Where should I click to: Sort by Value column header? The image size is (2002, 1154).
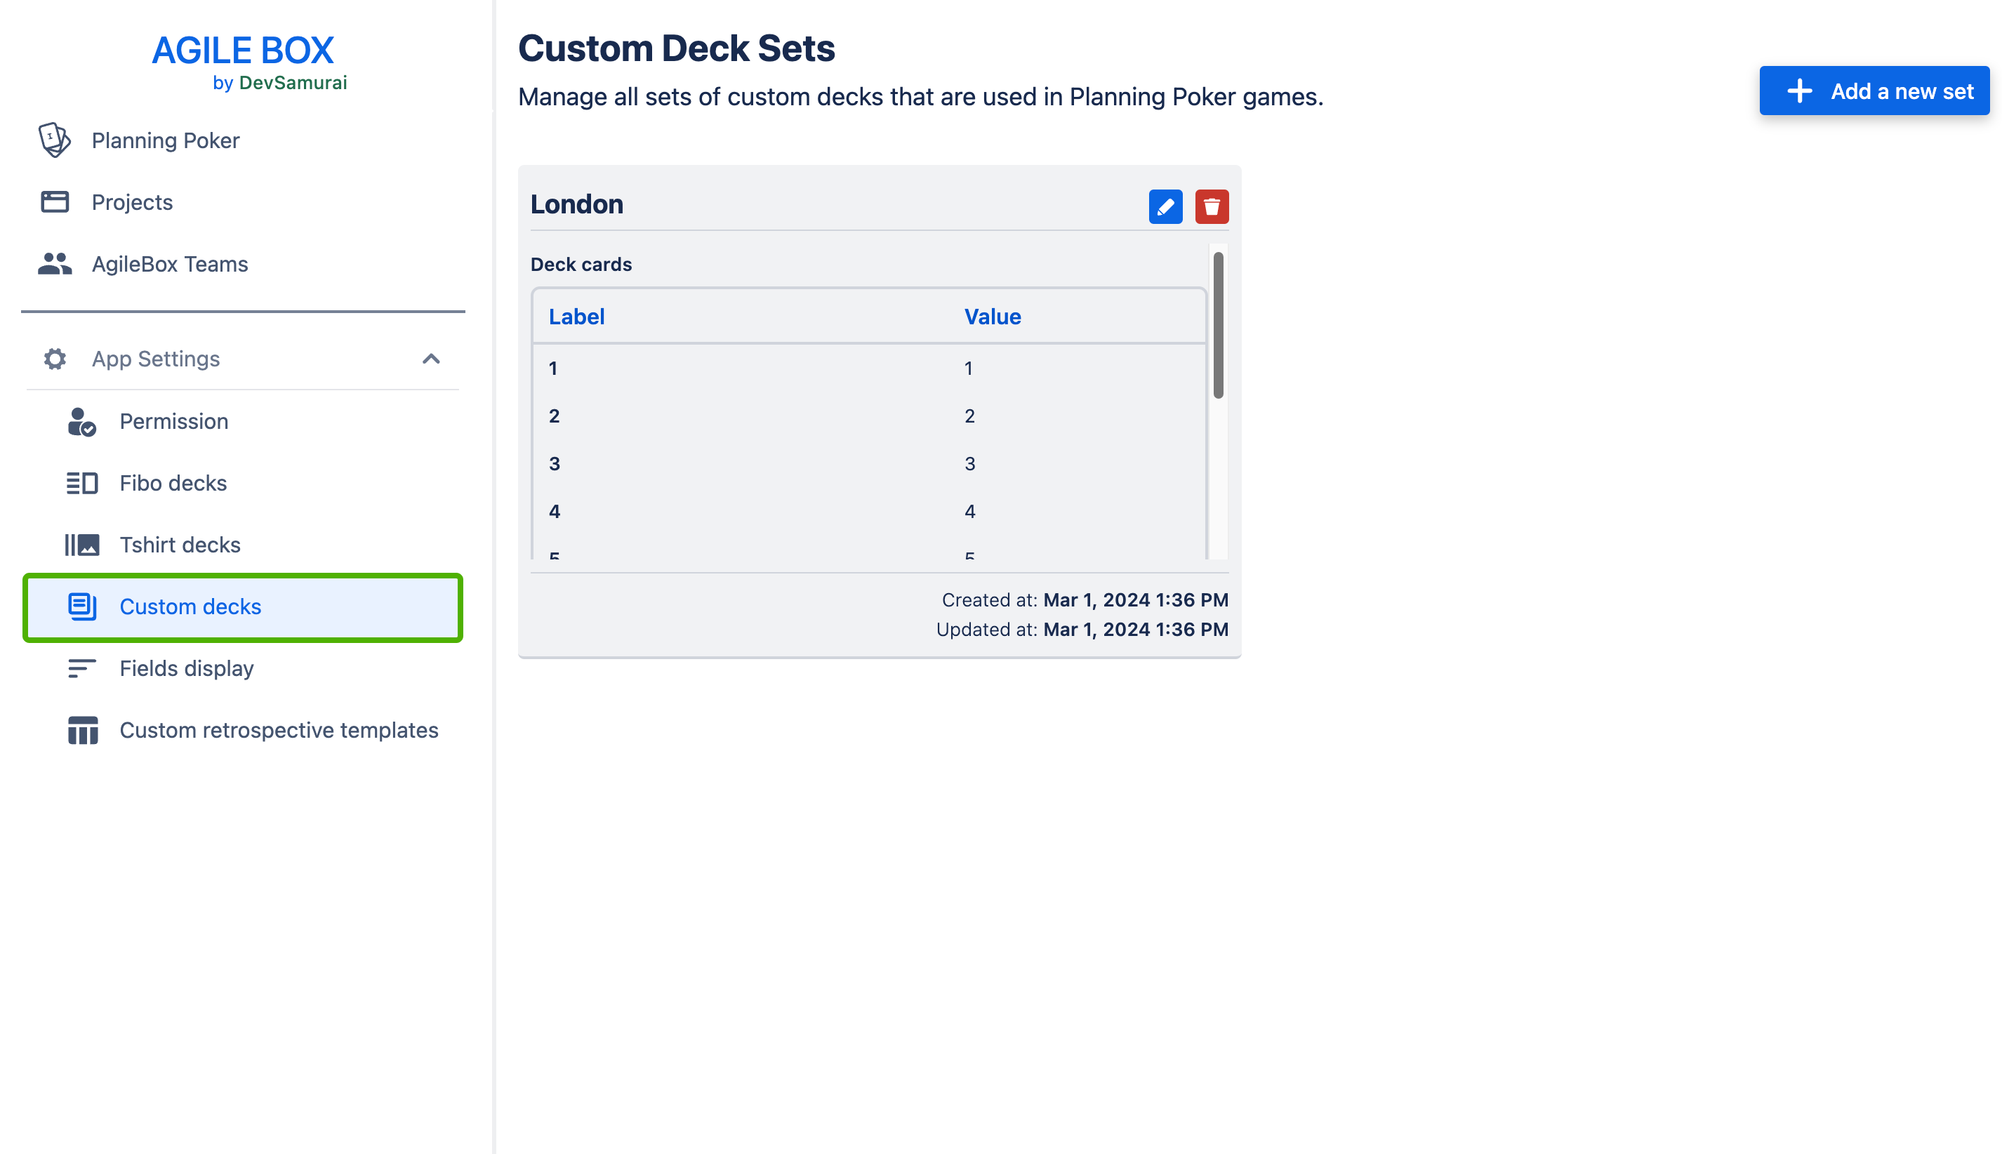pos(991,317)
